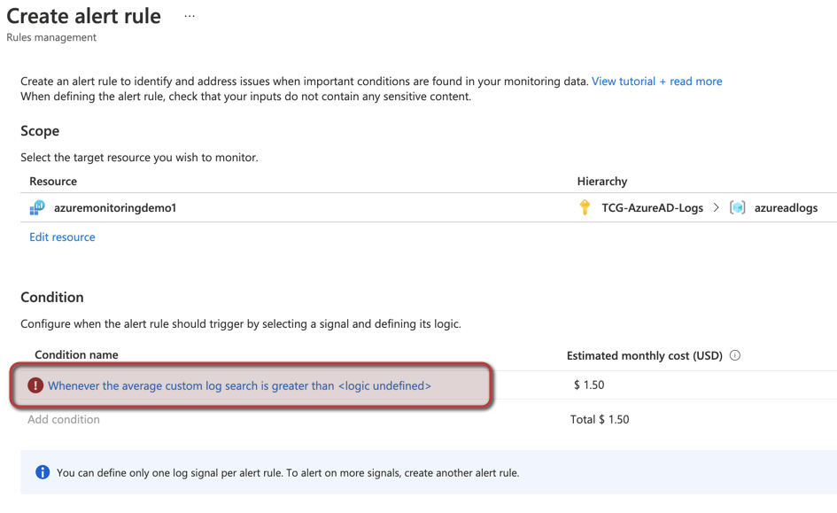Open the ellipsis more options menu
Viewport: 837px width, 513px height.
(190, 17)
